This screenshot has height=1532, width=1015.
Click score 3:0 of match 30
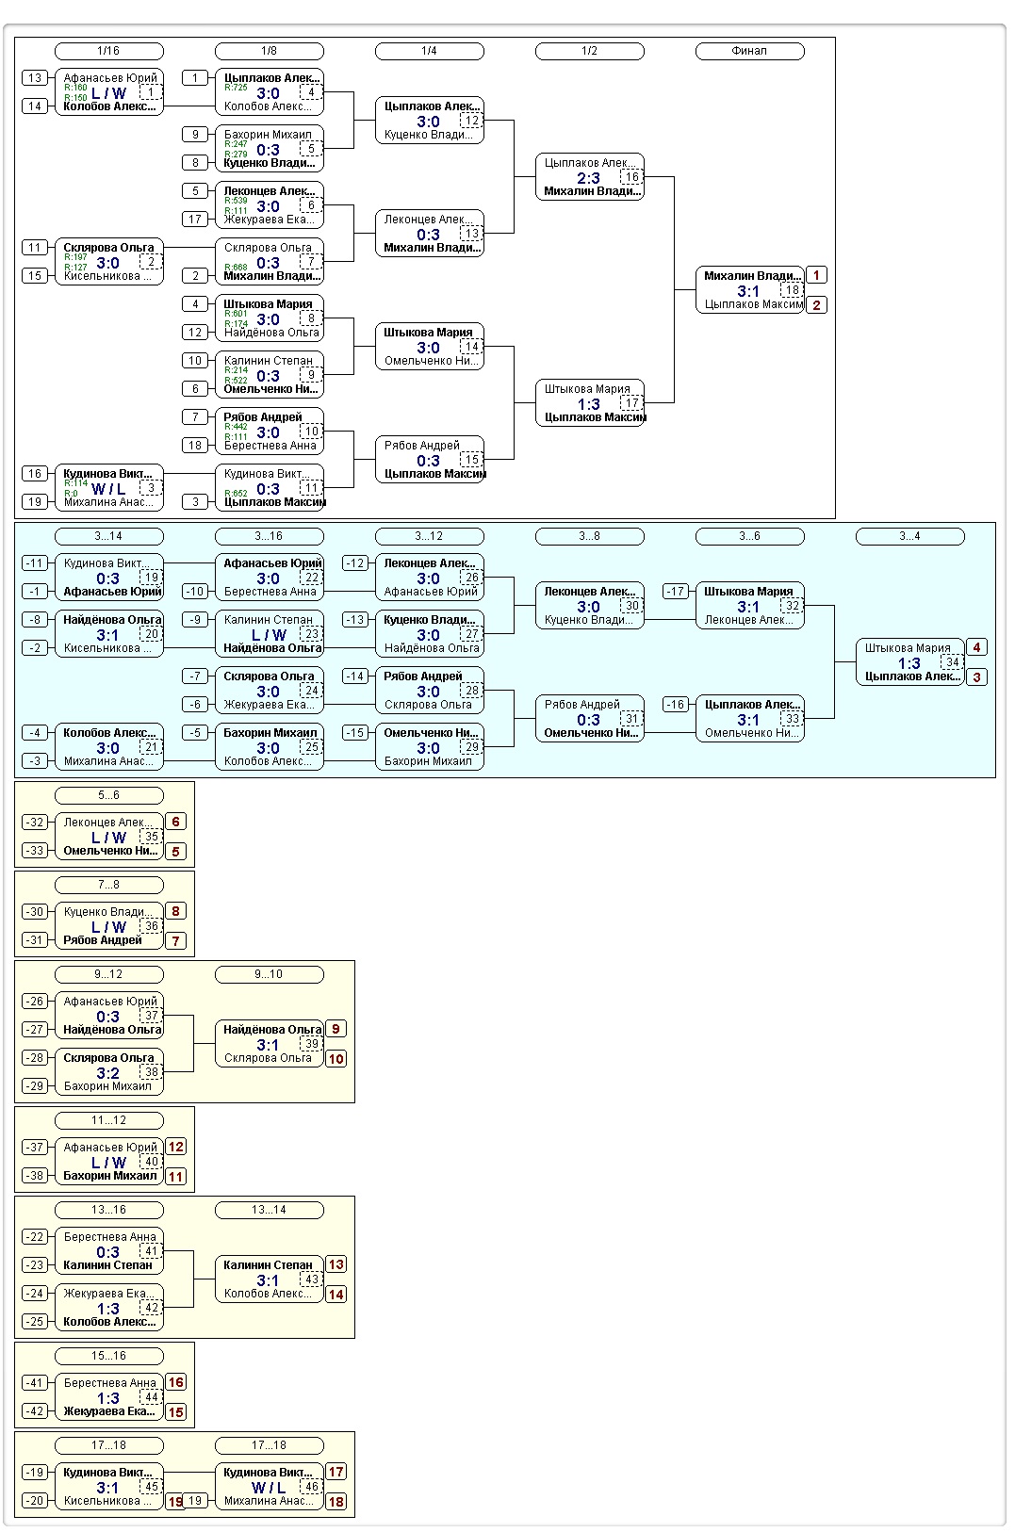pos(588,607)
